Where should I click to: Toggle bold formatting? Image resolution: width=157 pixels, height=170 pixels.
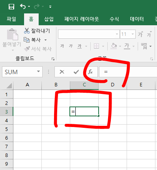[62, 46]
